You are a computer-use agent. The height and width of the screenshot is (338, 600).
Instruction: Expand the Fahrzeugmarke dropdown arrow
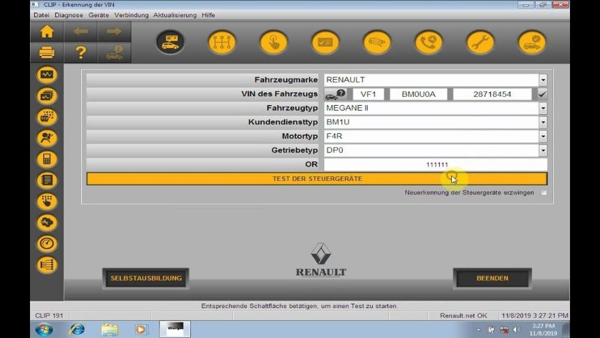(x=542, y=80)
